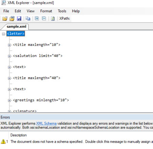153x149 pixels.
Task: Click the Collapse All toolbar icon
Action: [x=44, y=18]
